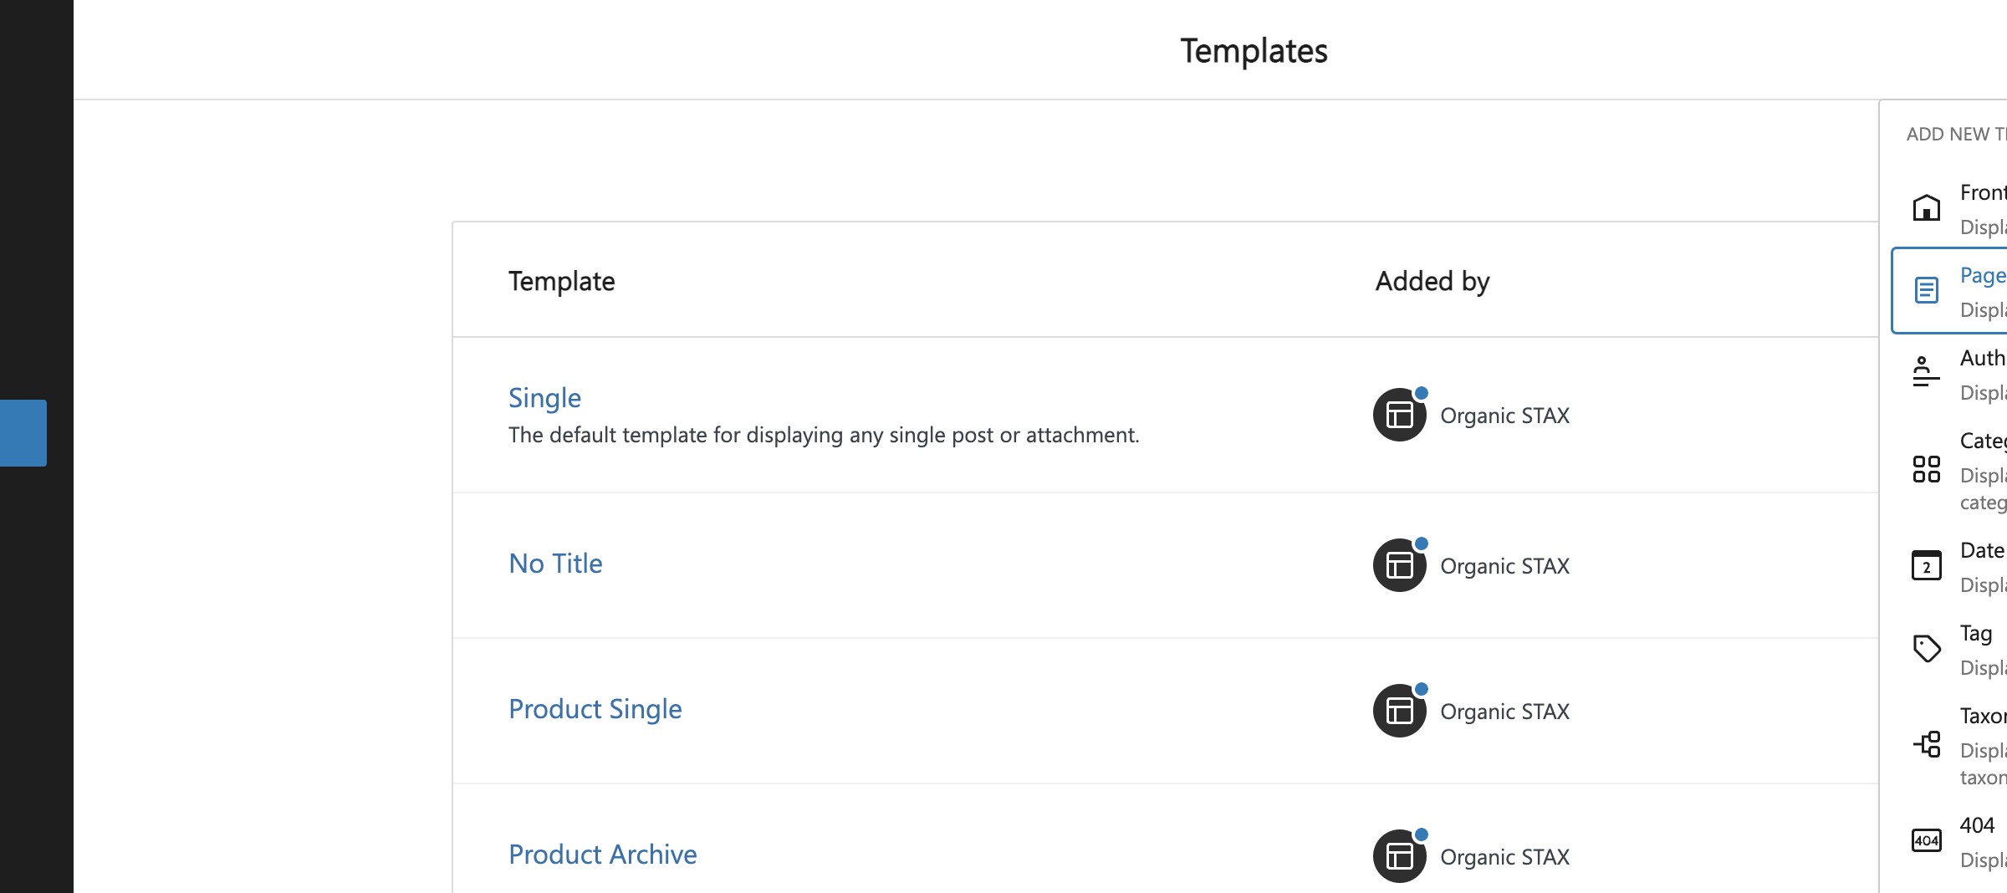This screenshot has width=2007, height=893.
Task: Click the Organic STAX icon beside Single
Action: [1400, 414]
